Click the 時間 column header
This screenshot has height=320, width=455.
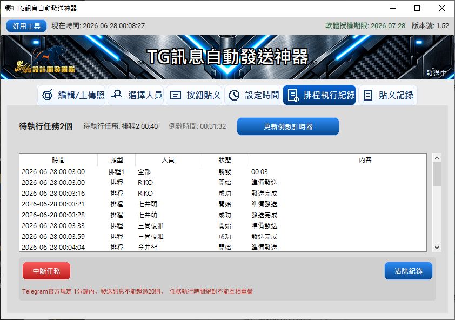tap(58, 159)
